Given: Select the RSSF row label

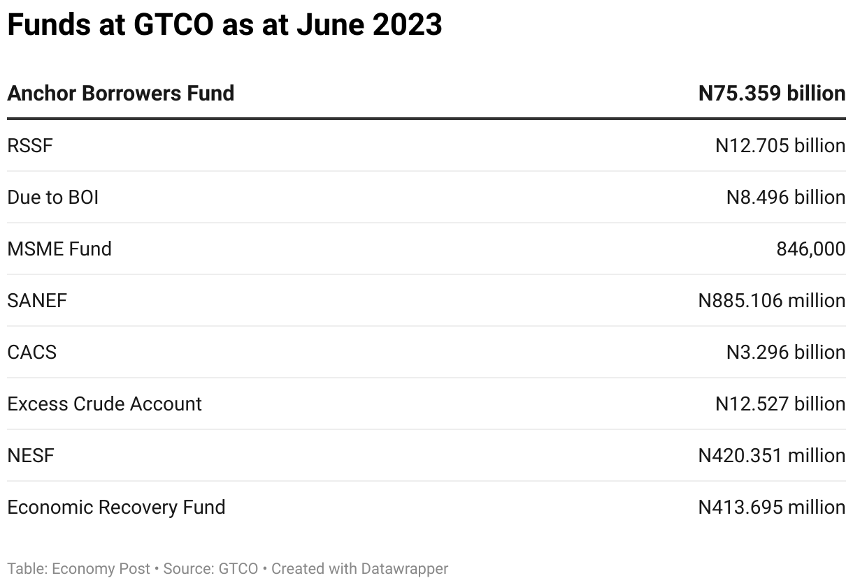Looking at the screenshot, I should click(30, 145).
